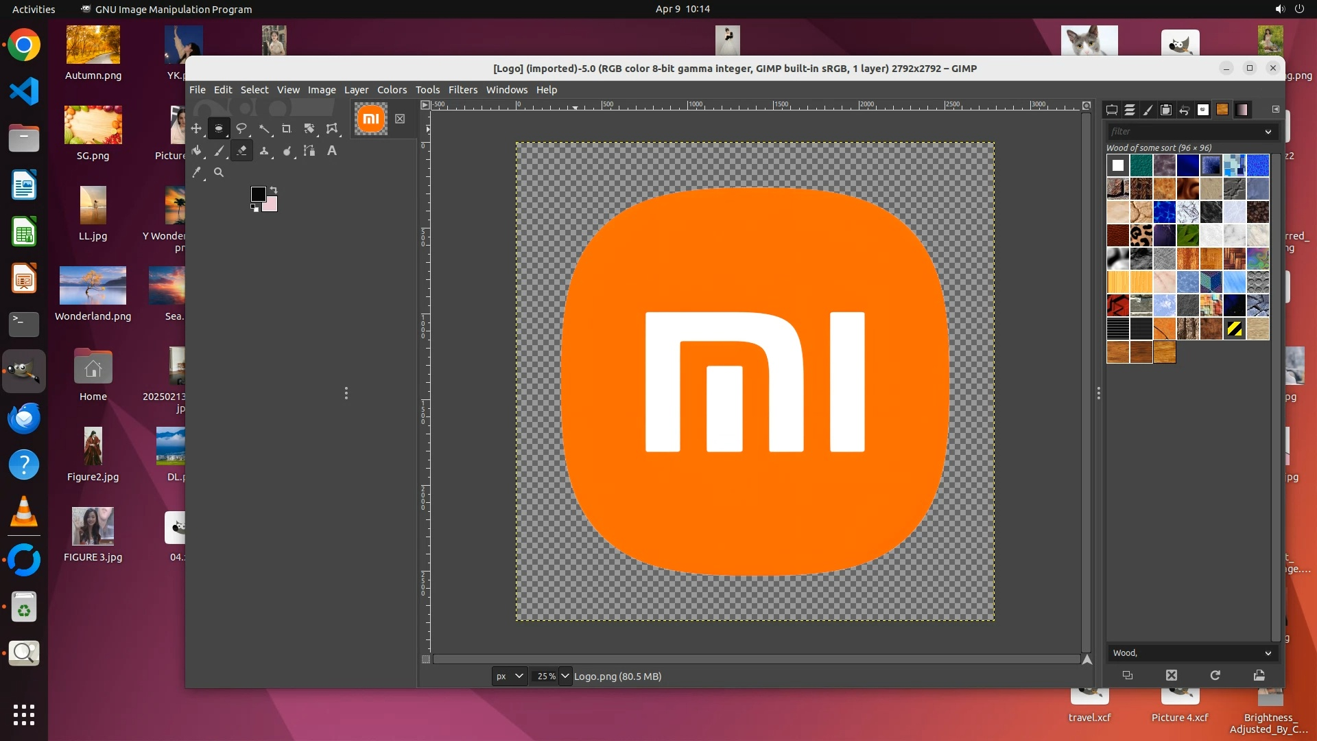Refresh patterns in the patterns dock
1317x741 pixels.
click(1215, 675)
